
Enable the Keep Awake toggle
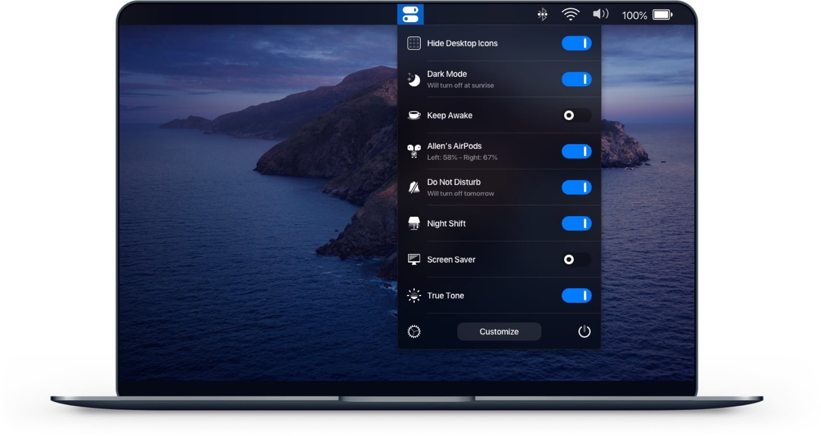(x=576, y=115)
